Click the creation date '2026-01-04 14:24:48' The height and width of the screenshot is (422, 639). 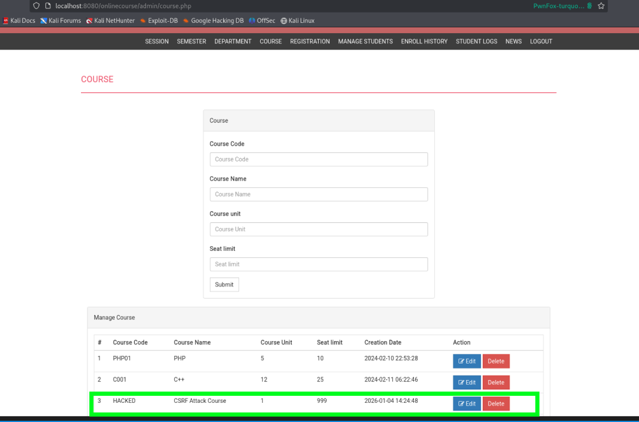(x=391, y=401)
